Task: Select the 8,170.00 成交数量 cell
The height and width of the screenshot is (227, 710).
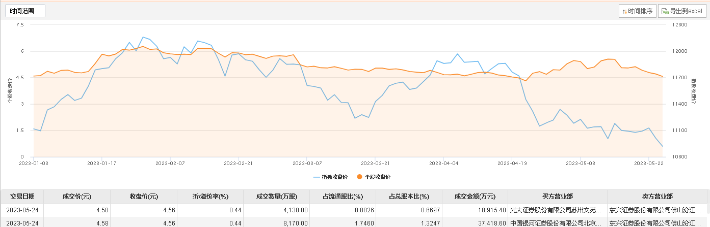Action: coord(276,222)
